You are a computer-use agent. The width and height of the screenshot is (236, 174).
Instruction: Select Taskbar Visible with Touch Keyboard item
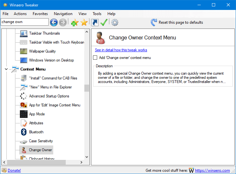56,42
